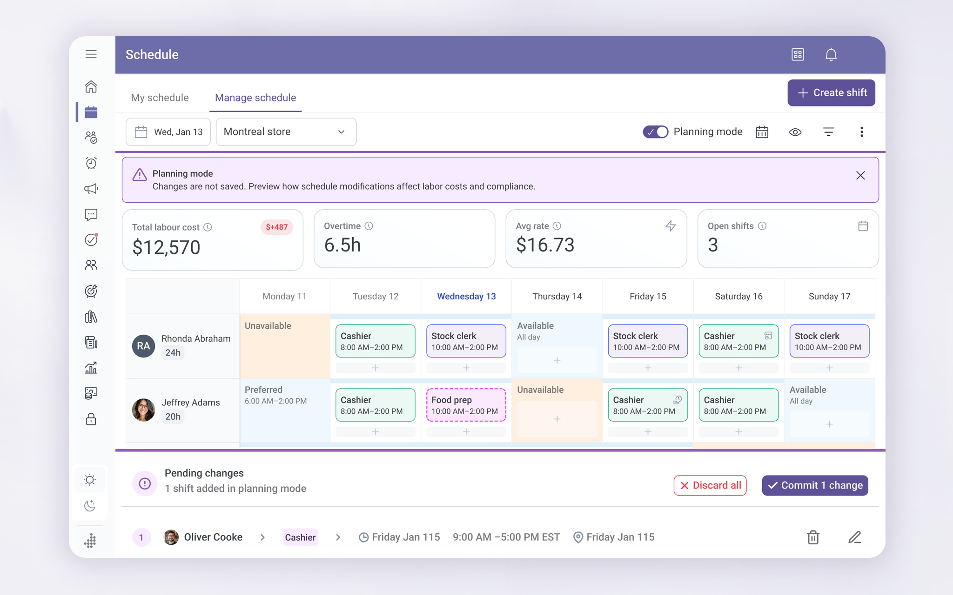This screenshot has height=595, width=953.
Task: Open the megaphone announcements sidebar icon
Action: [91, 189]
